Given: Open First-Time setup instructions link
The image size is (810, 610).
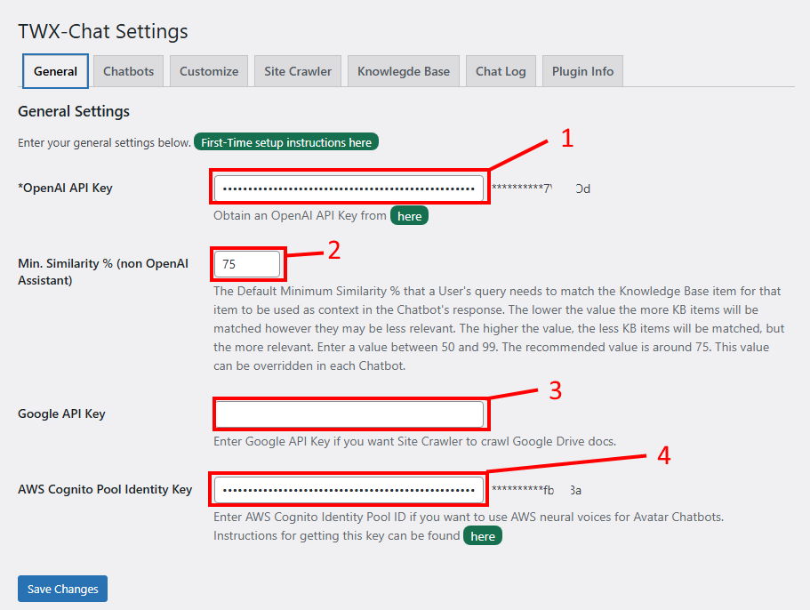Looking at the screenshot, I should coord(286,142).
